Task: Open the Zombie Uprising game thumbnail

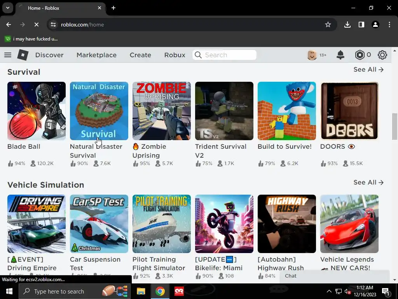Action: pyautogui.click(x=162, y=111)
